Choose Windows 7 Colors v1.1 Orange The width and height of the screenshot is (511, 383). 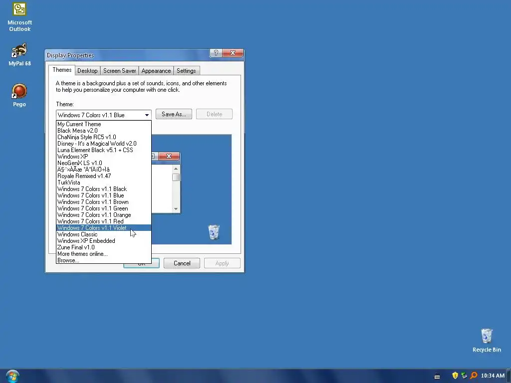tap(104, 215)
